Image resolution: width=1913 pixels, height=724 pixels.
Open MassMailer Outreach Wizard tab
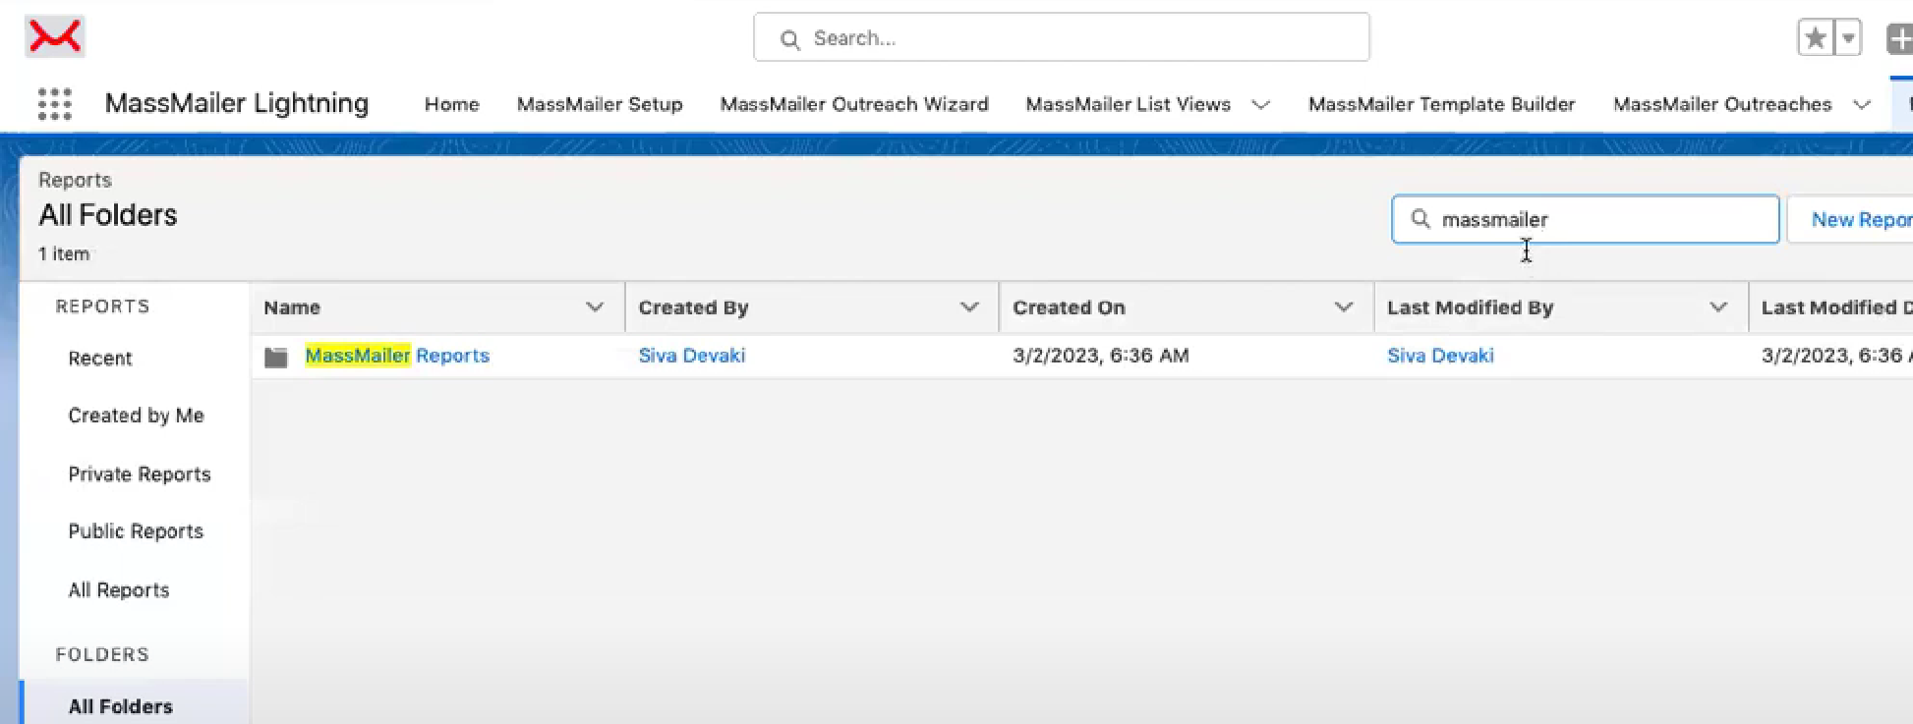[854, 104]
